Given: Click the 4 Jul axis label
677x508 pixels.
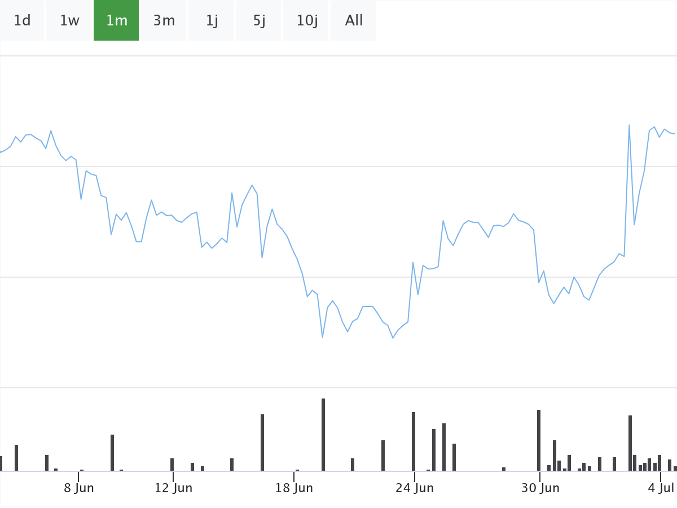Looking at the screenshot, I should click(x=661, y=488).
